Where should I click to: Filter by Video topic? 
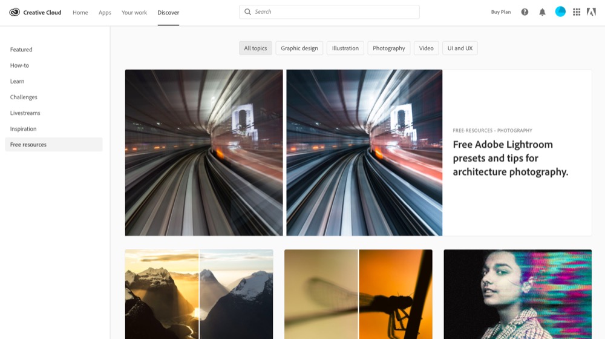(427, 48)
